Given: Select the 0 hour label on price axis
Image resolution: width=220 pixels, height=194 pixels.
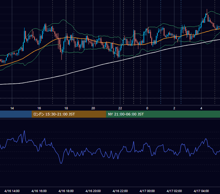Looking at the screenshot, I should coord(147,108).
